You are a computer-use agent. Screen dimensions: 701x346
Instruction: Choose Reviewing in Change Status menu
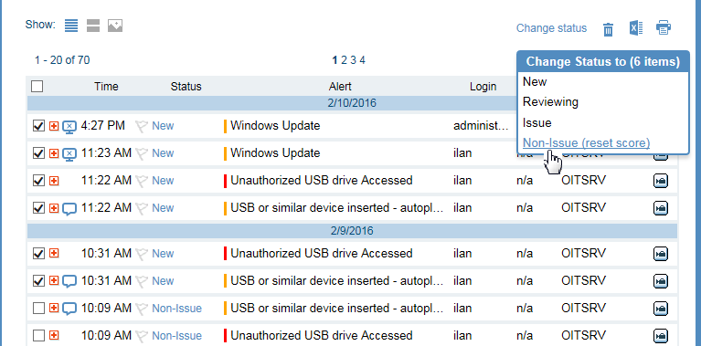(x=550, y=102)
